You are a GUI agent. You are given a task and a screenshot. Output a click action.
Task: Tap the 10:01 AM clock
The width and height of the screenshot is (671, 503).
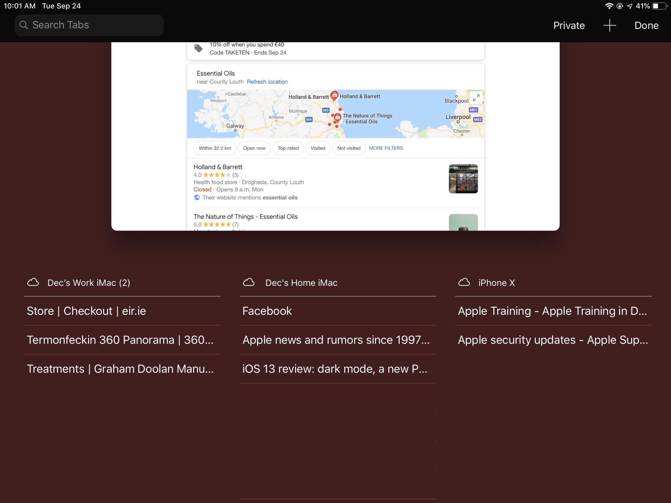pyautogui.click(x=19, y=6)
